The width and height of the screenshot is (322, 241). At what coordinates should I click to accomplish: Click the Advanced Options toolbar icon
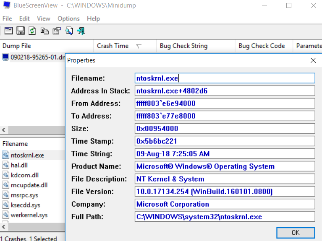click(x=8, y=31)
